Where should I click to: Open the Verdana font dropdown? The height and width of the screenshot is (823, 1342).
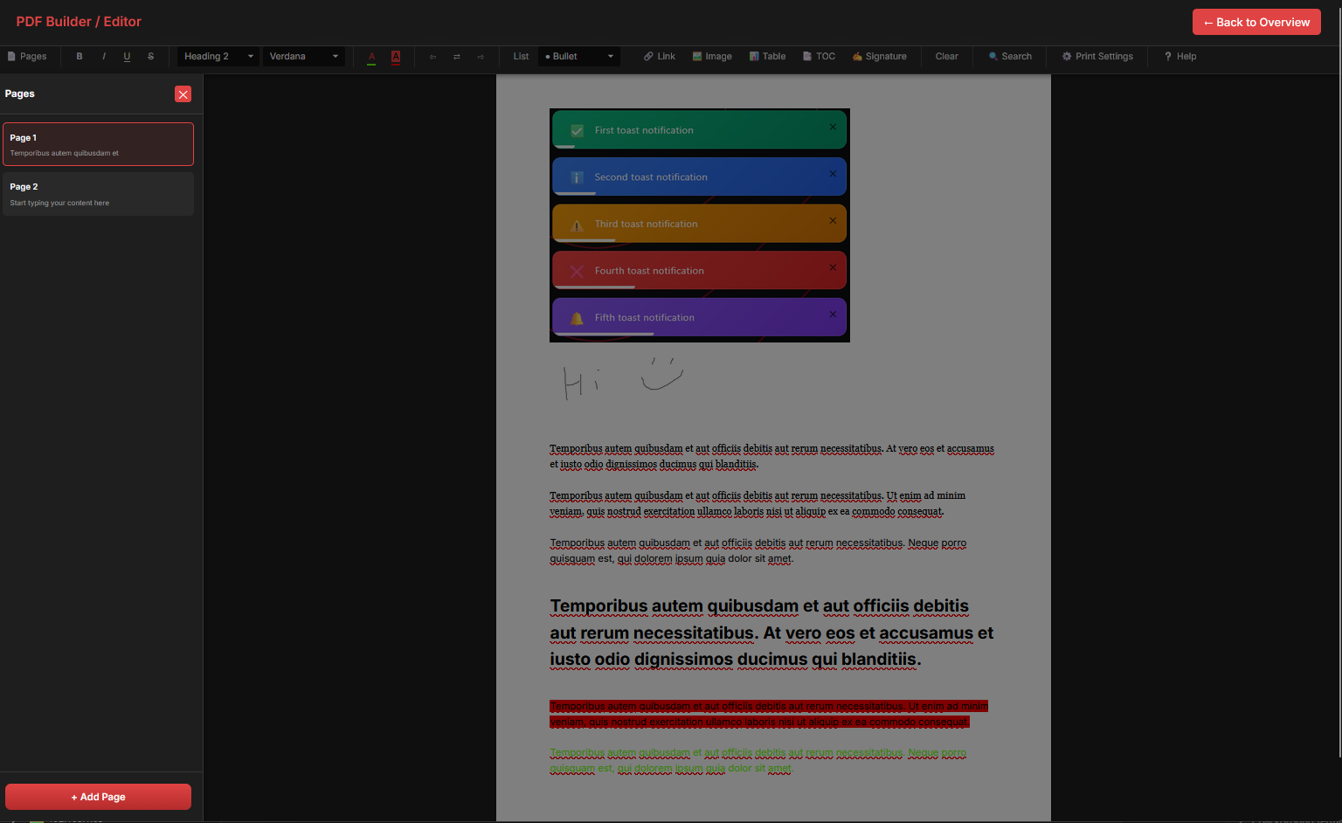point(303,57)
